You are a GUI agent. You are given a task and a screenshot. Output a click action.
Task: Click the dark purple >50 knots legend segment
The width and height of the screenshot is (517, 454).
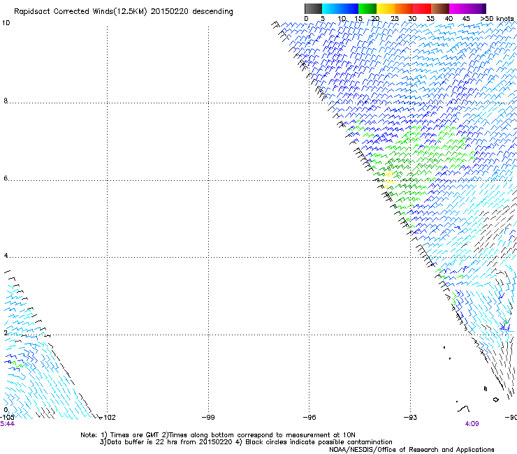(x=483, y=8)
